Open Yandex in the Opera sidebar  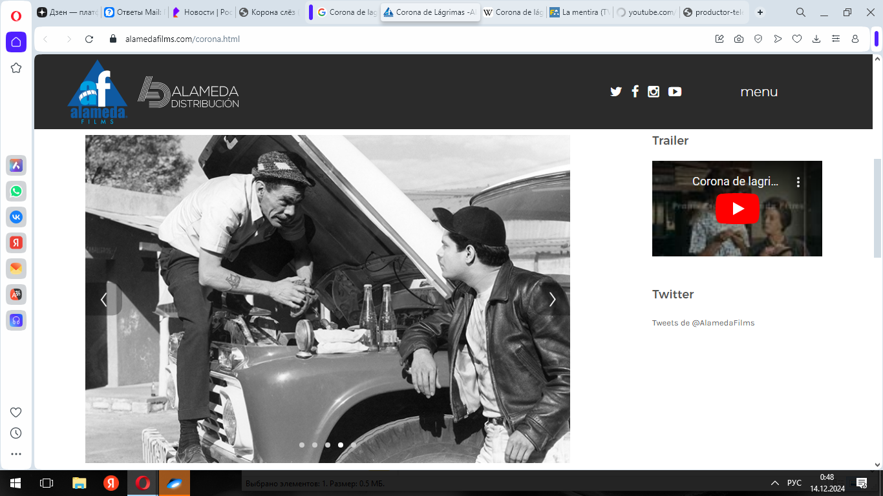pos(16,243)
